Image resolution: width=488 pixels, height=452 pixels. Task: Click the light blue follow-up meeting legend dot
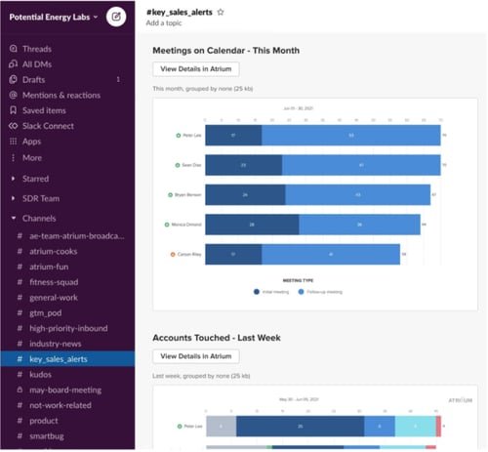[x=301, y=292]
